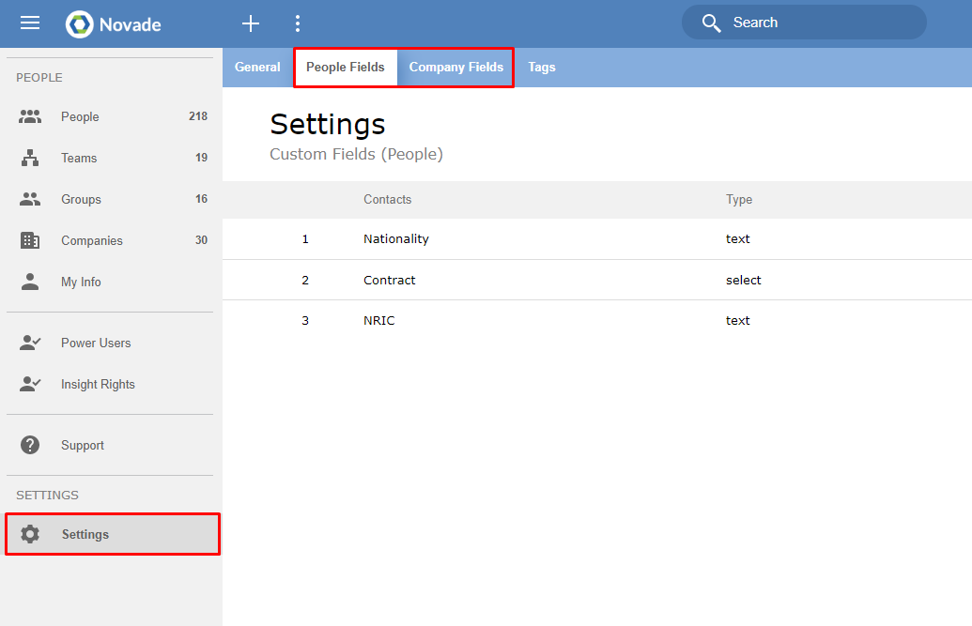Open the Tags tab
The image size is (972, 626).
(542, 67)
